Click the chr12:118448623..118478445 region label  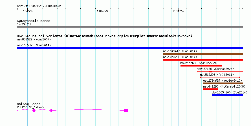click(39, 6)
